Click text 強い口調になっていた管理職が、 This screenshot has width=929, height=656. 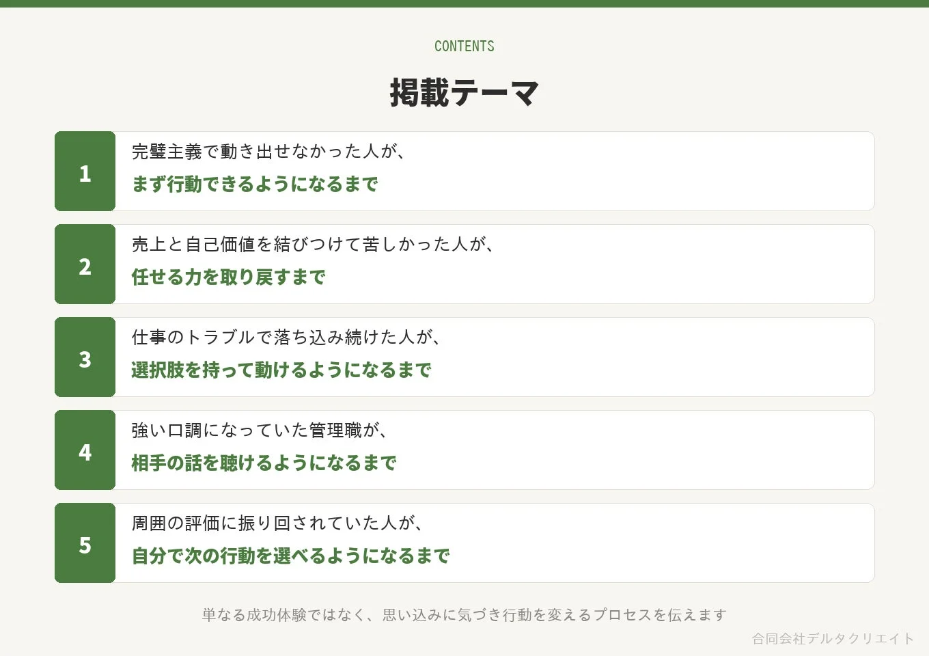(x=260, y=430)
